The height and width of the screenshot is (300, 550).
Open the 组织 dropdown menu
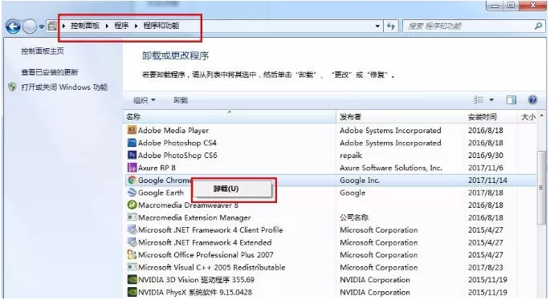point(145,100)
